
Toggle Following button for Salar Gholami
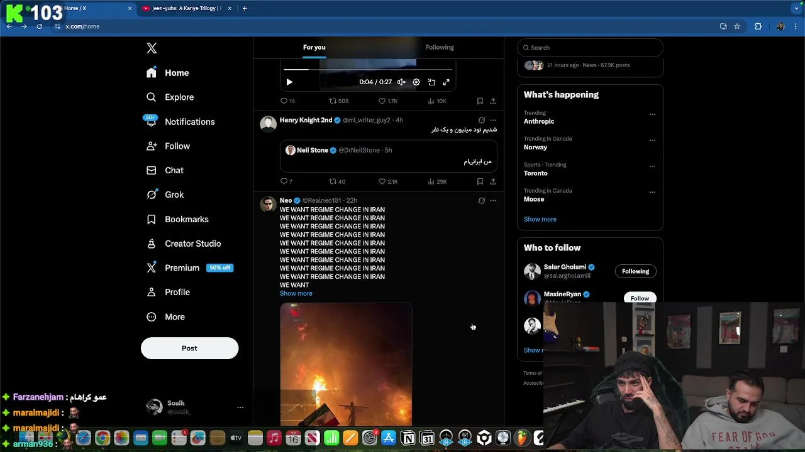pyautogui.click(x=635, y=271)
